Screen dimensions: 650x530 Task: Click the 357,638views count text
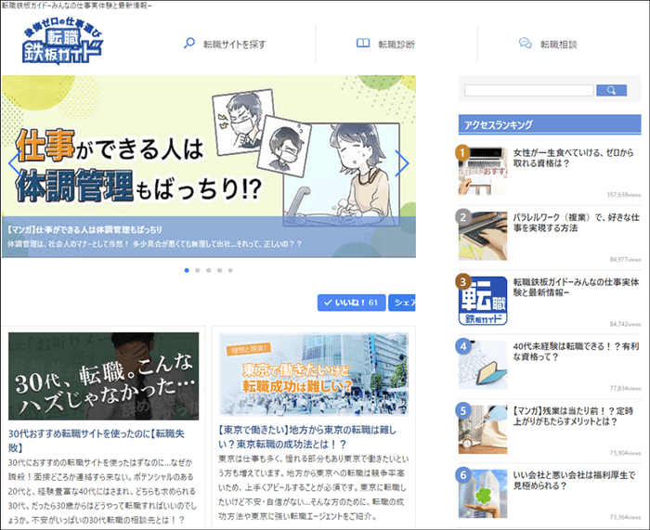pyautogui.click(x=624, y=195)
